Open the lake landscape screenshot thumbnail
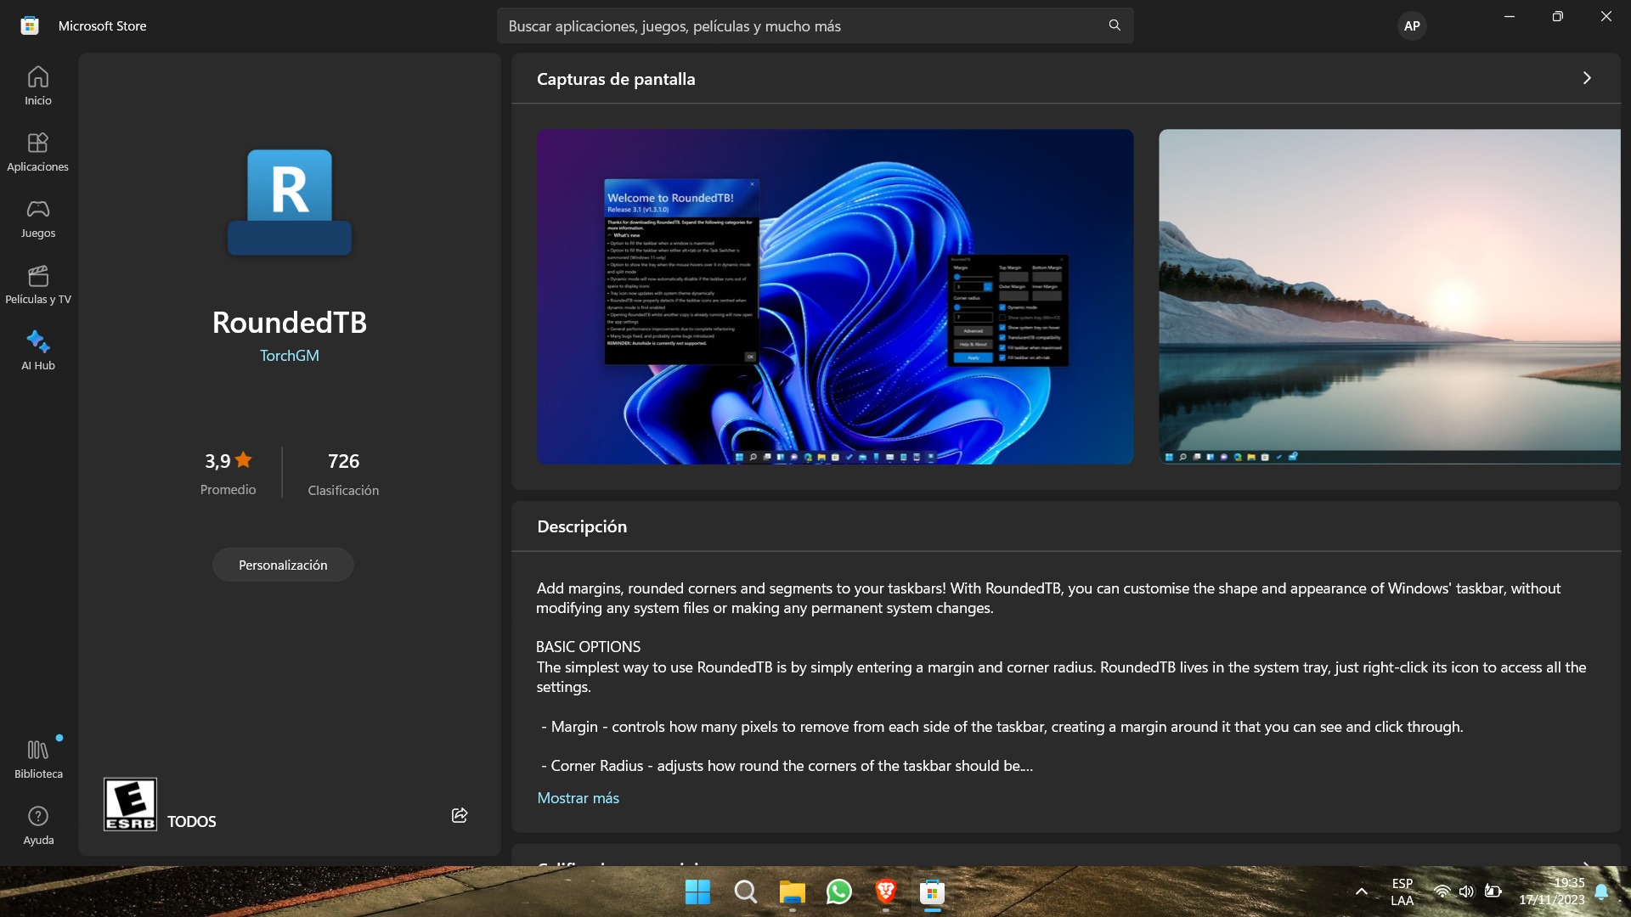The width and height of the screenshot is (1631, 917). (1389, 296)
